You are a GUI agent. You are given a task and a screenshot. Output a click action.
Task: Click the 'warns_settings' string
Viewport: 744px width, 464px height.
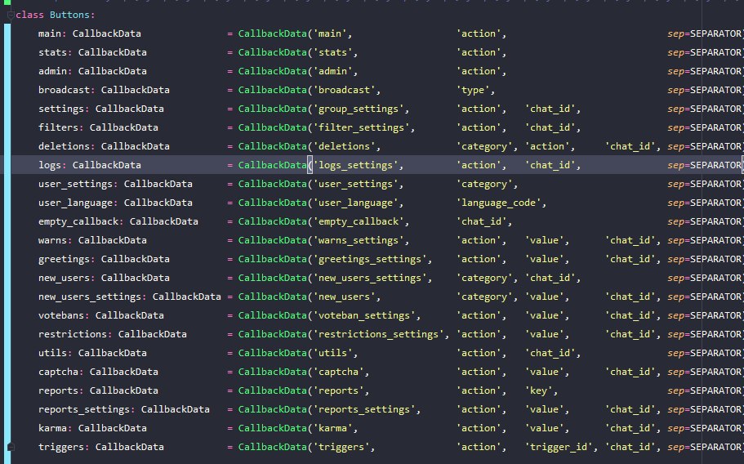(x=359, y=240)
